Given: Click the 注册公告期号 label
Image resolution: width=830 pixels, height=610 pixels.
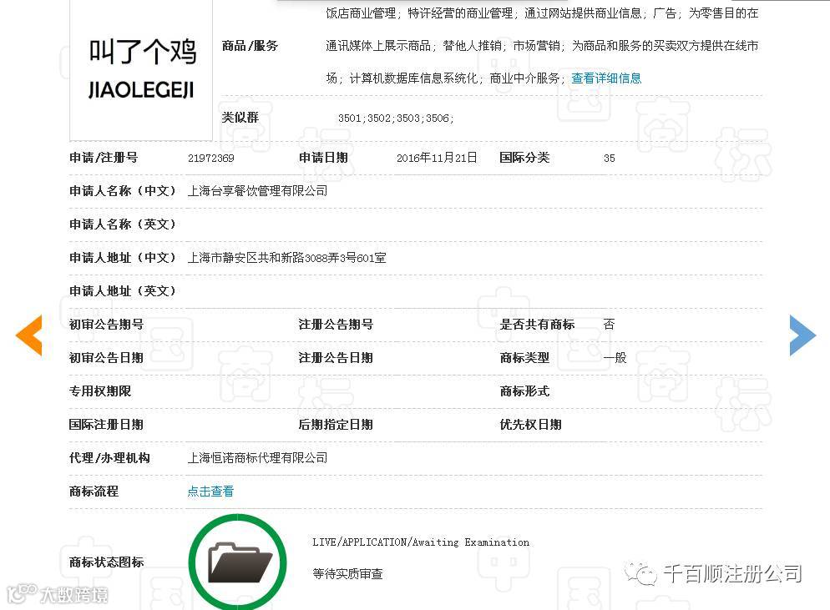Looking at the screenshot, I should (x=336, y=325).
